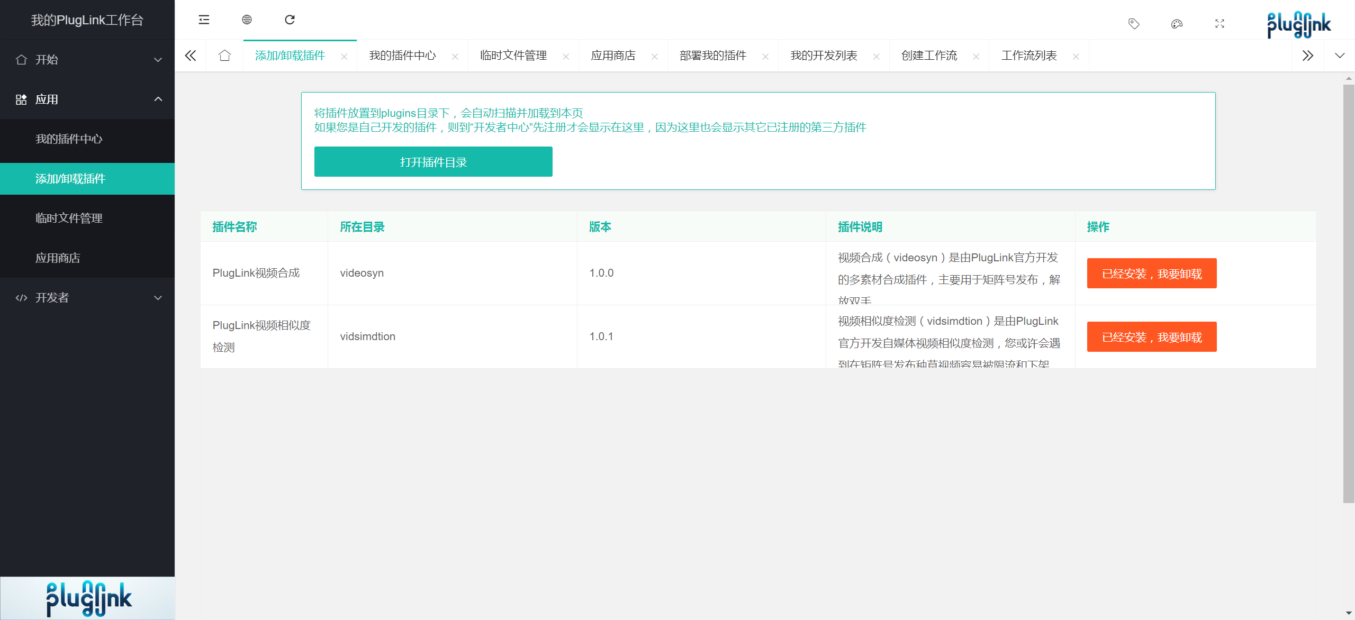Close the 添加/卸载插件 tab
Screen dimensions: 1355x620
(344, 57)
